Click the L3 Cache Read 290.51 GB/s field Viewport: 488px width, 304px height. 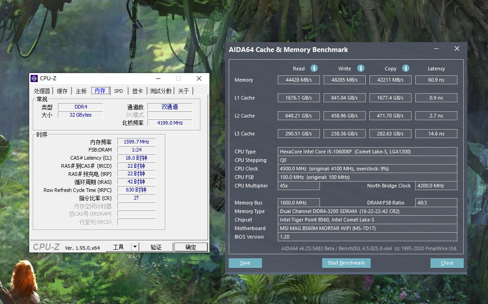coord(299,134)
